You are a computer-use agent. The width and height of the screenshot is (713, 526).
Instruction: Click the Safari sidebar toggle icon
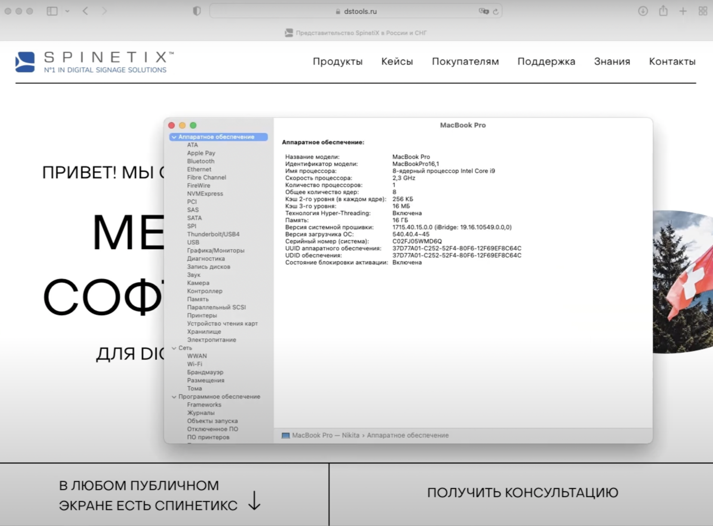point(52,11)
